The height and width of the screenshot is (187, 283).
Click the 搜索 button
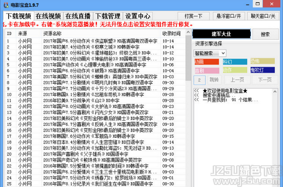point(266,34)
